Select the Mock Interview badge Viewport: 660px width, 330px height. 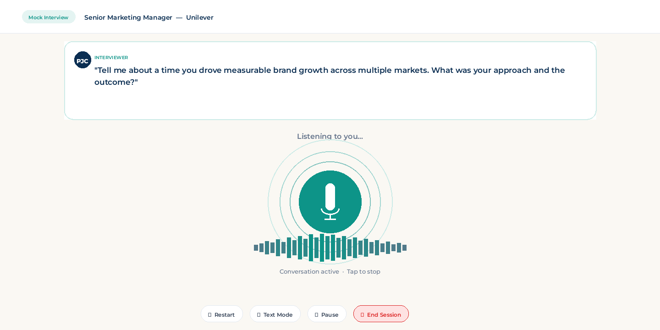point(49,17)
